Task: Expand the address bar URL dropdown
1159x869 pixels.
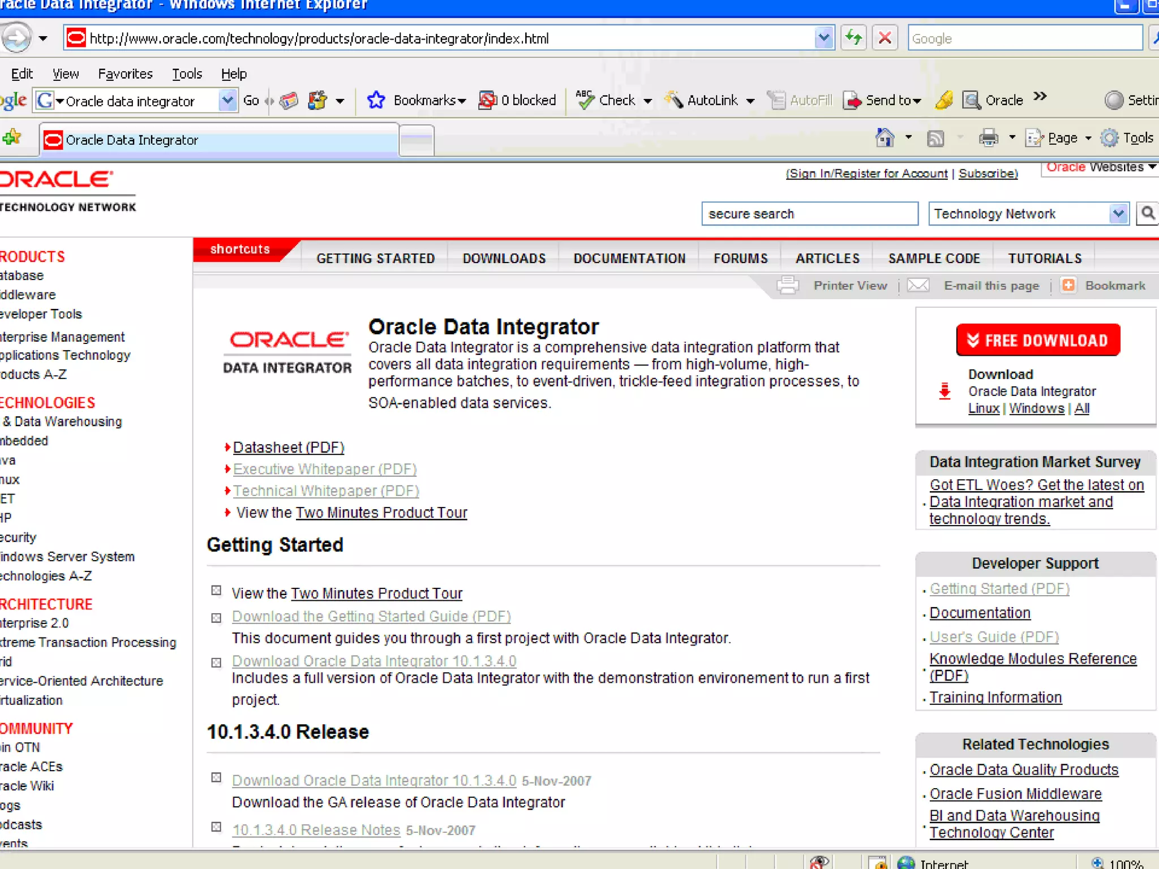Action: coord(824,38)
